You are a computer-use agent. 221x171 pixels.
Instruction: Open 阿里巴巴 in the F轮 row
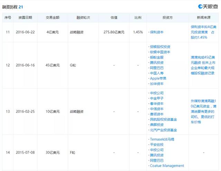(x=157, y=160)
